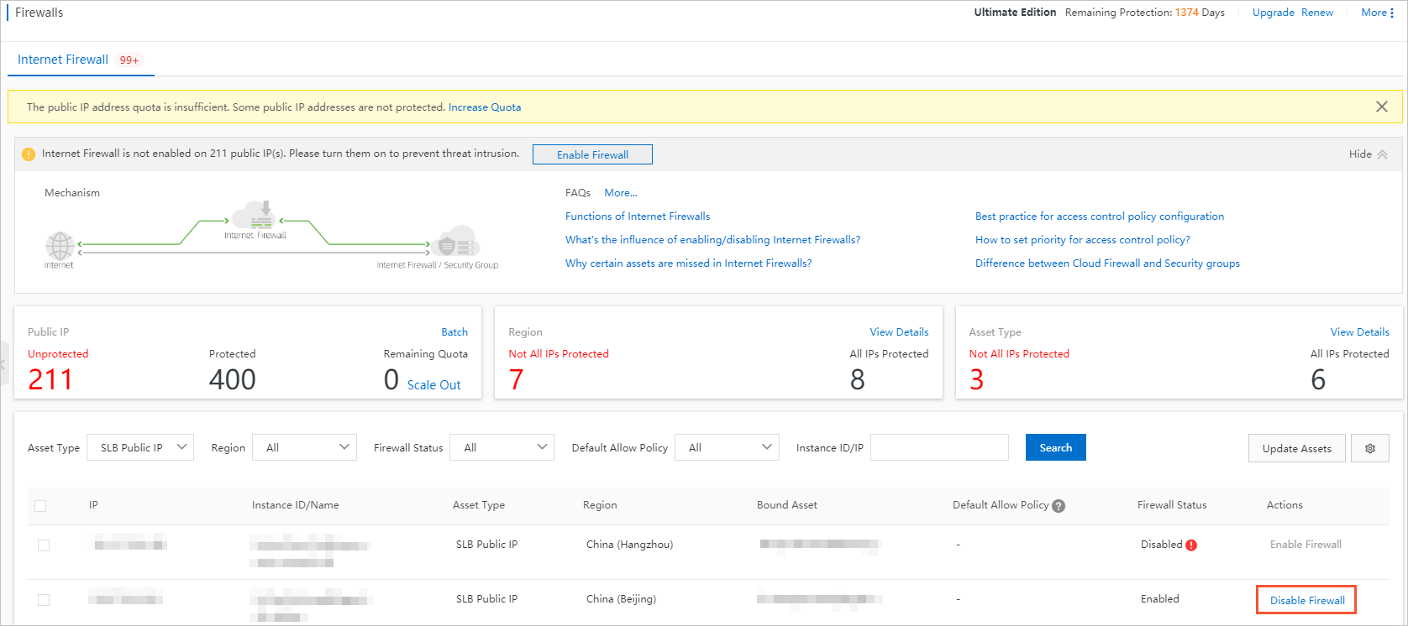Click the Enable Firewall button in notice bar

coord(592,154)
